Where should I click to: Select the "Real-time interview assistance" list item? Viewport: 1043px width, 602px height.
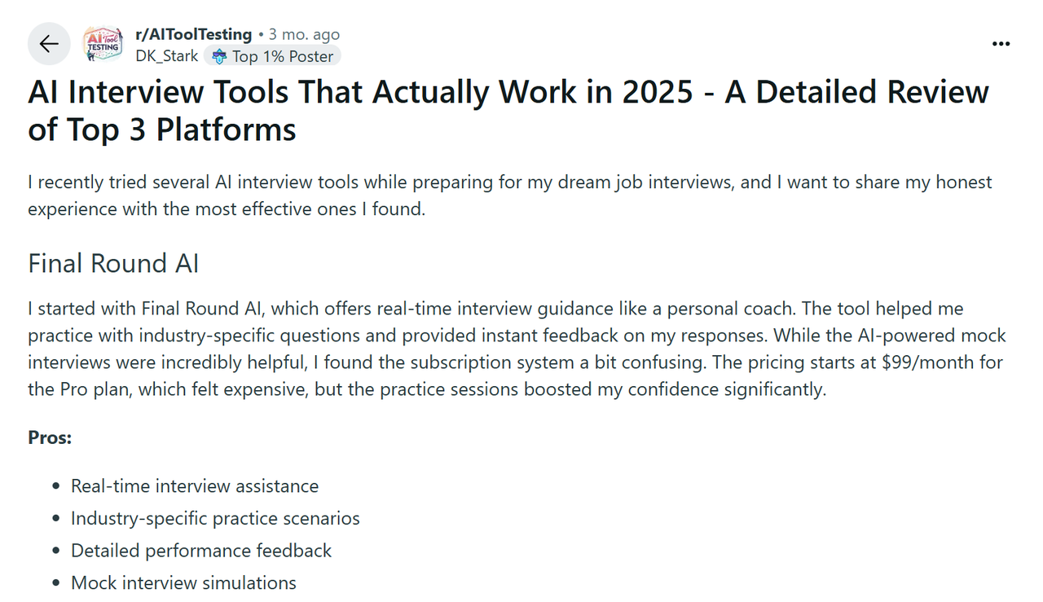pyautogui.click(x=195, y=486)
